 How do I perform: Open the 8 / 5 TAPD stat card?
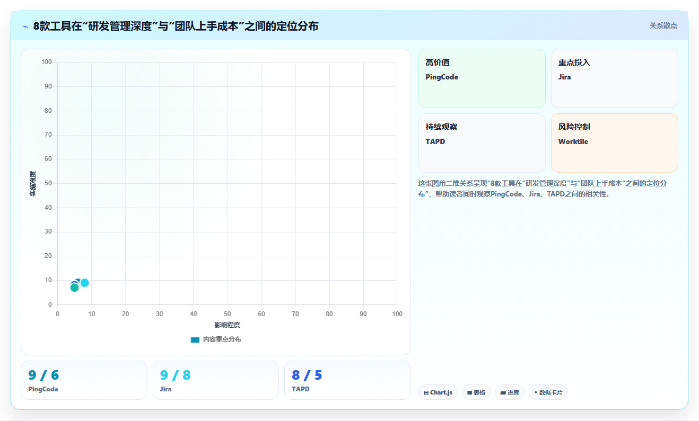pos(347,380)
